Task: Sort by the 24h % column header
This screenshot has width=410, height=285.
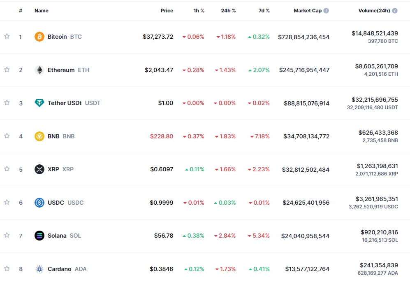Action: point(228,11)
